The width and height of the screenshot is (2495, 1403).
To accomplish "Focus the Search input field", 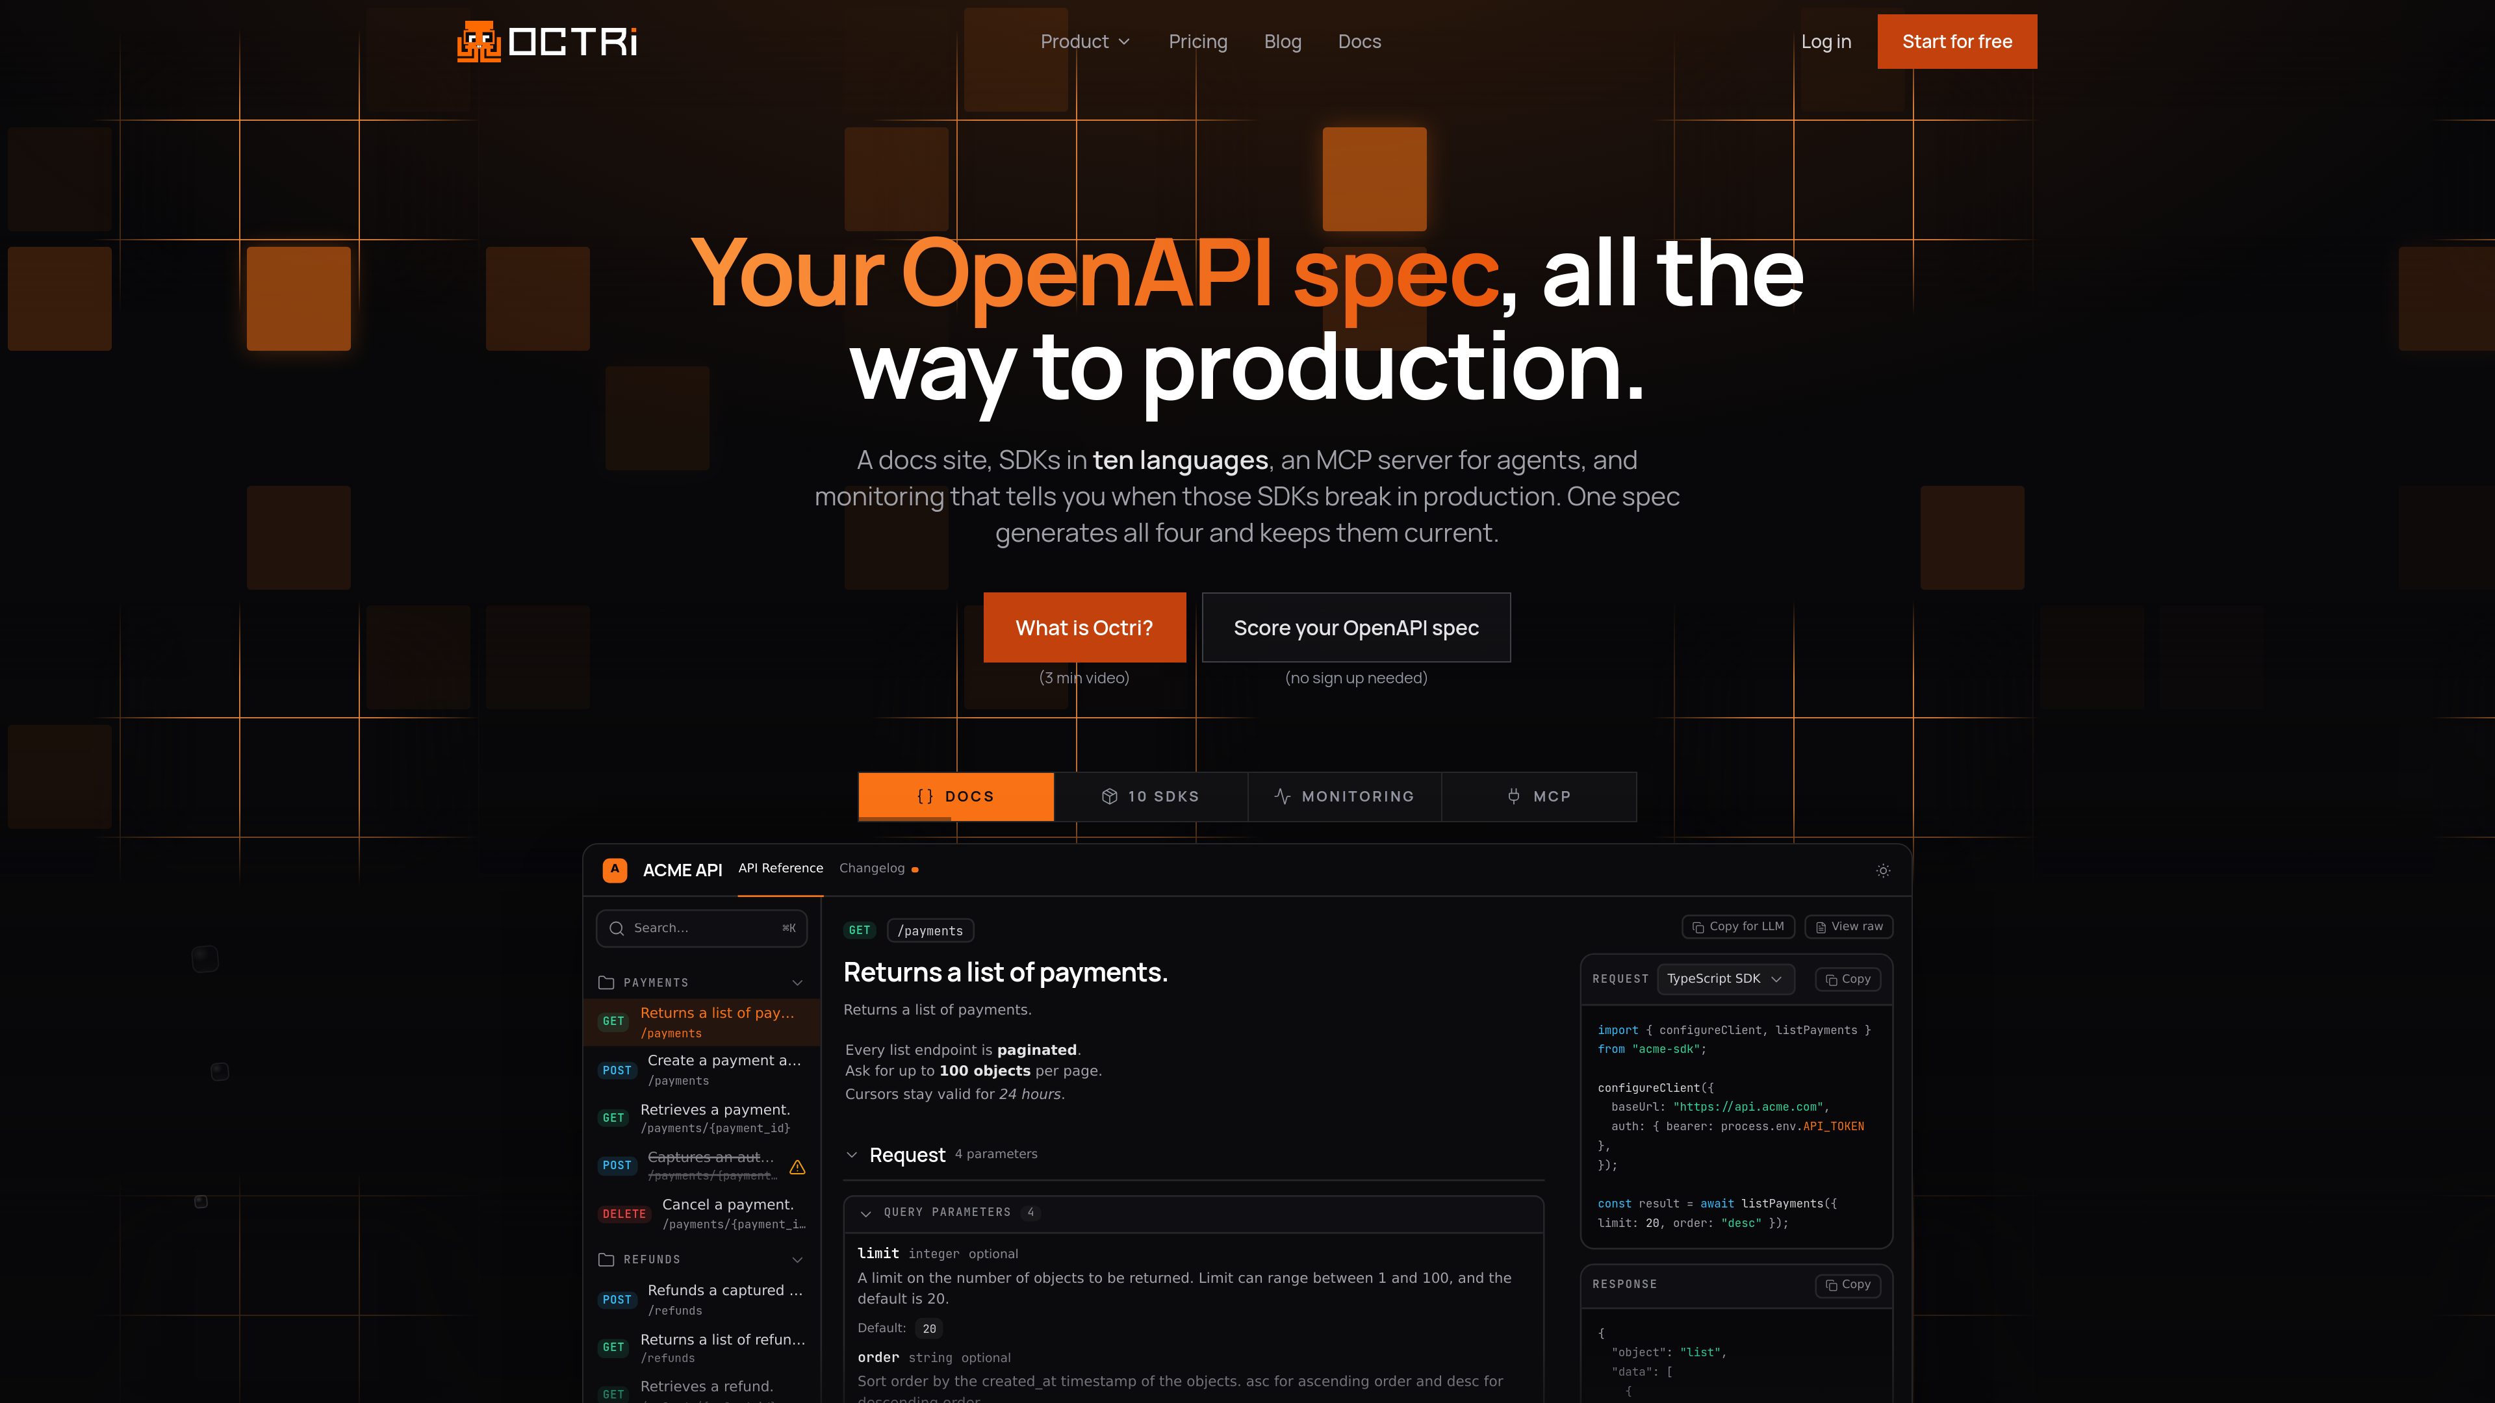I will 702,928.
